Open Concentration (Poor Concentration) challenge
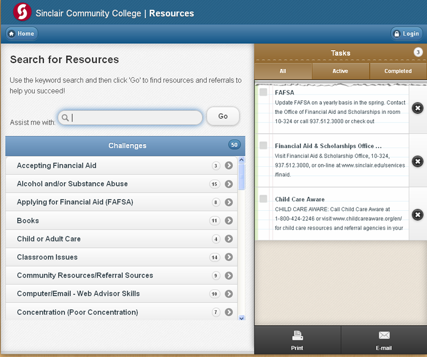The image size is (427, 357). point(121,311)
